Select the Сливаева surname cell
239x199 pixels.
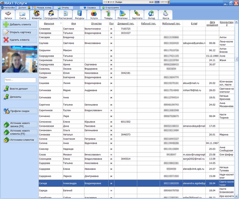click(51, 29)
